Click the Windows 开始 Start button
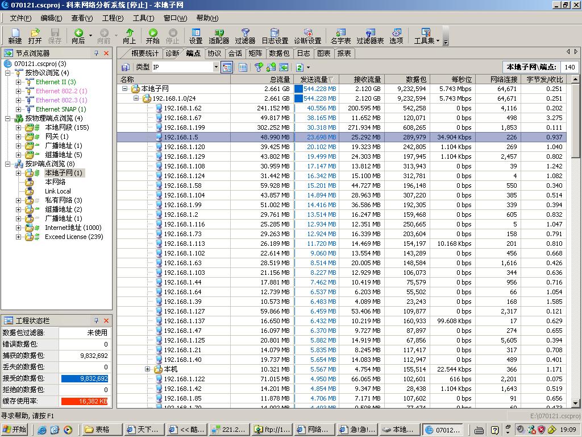 15,430
